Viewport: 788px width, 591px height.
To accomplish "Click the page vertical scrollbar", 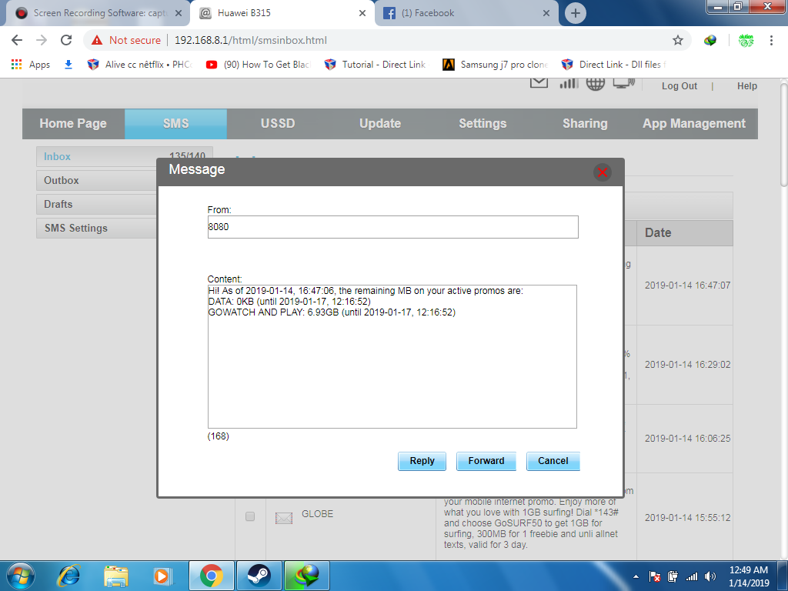I will pyautogui.click(x=783, y=135).
